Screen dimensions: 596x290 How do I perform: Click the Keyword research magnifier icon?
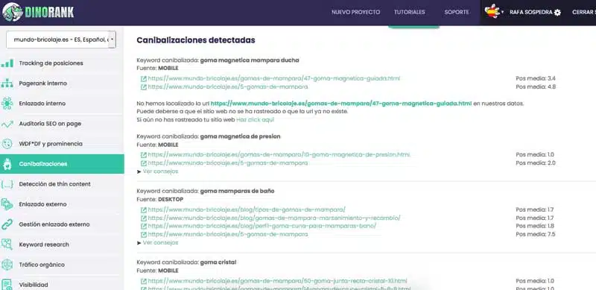click(x=7, y=245)
